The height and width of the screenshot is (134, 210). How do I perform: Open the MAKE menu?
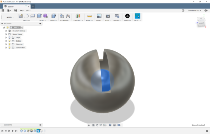click(108, 20)
